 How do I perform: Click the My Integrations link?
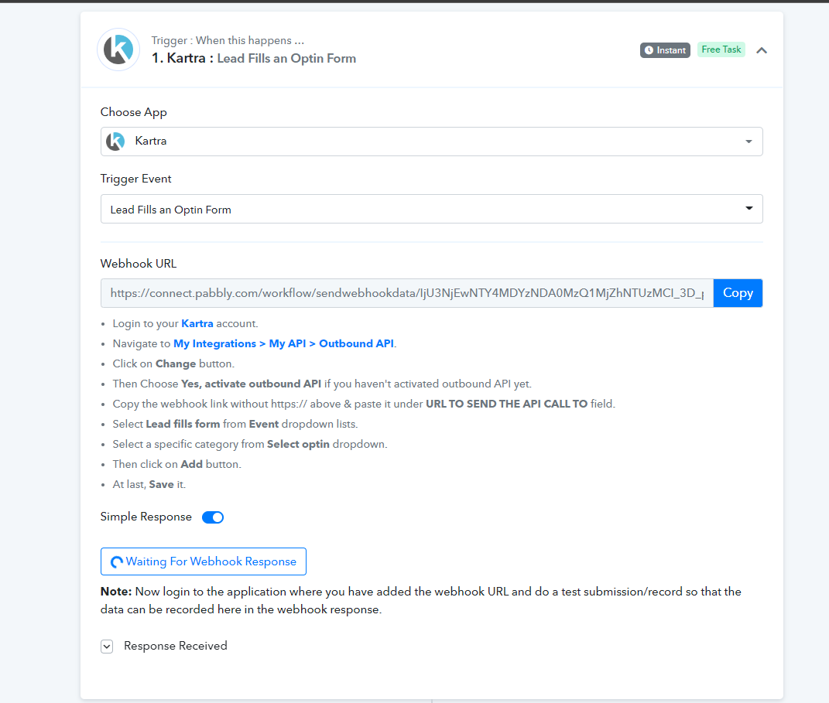click(214, 343)
